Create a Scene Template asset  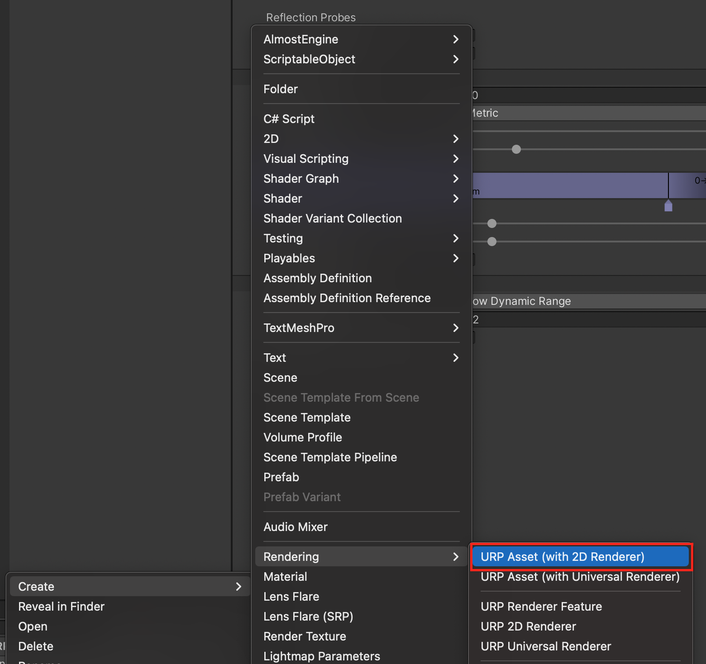coord(361,417)
